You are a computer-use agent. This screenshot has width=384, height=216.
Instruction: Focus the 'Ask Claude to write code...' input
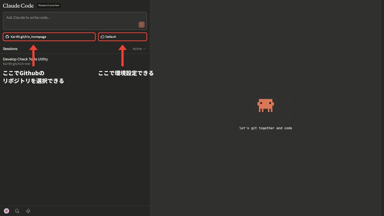[75, 21]
